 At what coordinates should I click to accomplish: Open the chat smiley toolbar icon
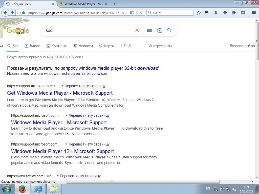234,13
